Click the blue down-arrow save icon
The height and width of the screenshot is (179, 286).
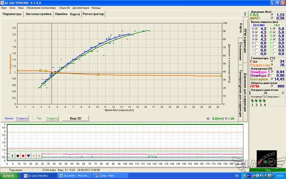click(28, 156)
